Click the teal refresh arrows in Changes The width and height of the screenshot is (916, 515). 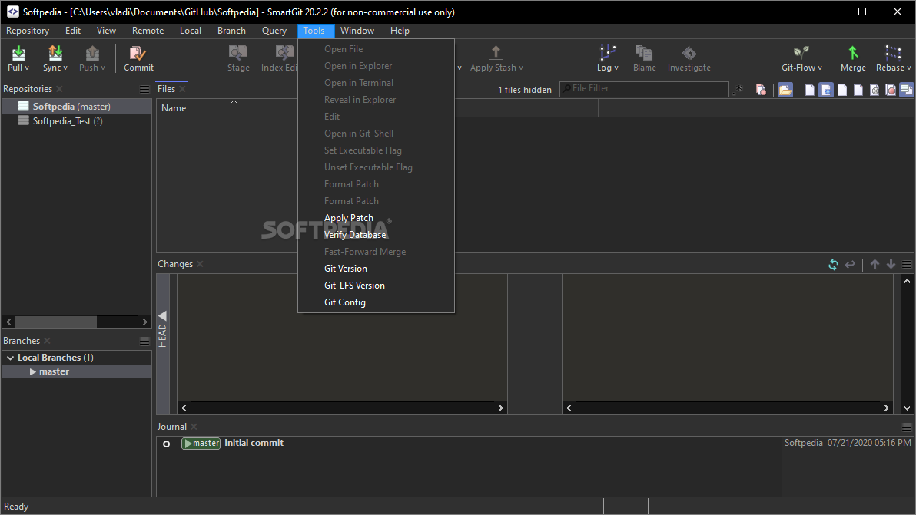pos(833,265)
